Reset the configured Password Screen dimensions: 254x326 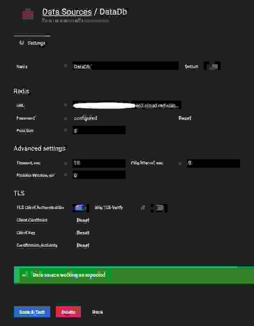pos(185,118)
